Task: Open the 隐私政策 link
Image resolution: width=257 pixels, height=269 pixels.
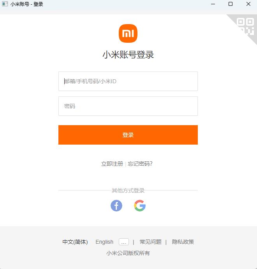Action: pyautogui.click(x=183, y=242)
